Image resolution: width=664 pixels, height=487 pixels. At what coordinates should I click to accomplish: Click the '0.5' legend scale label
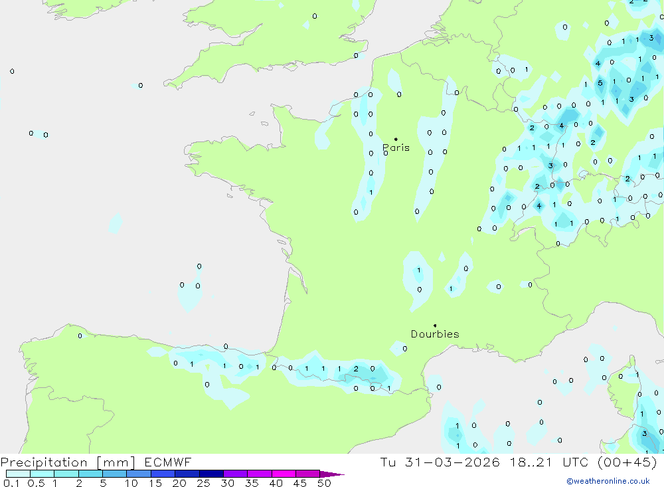coord(36,483)
